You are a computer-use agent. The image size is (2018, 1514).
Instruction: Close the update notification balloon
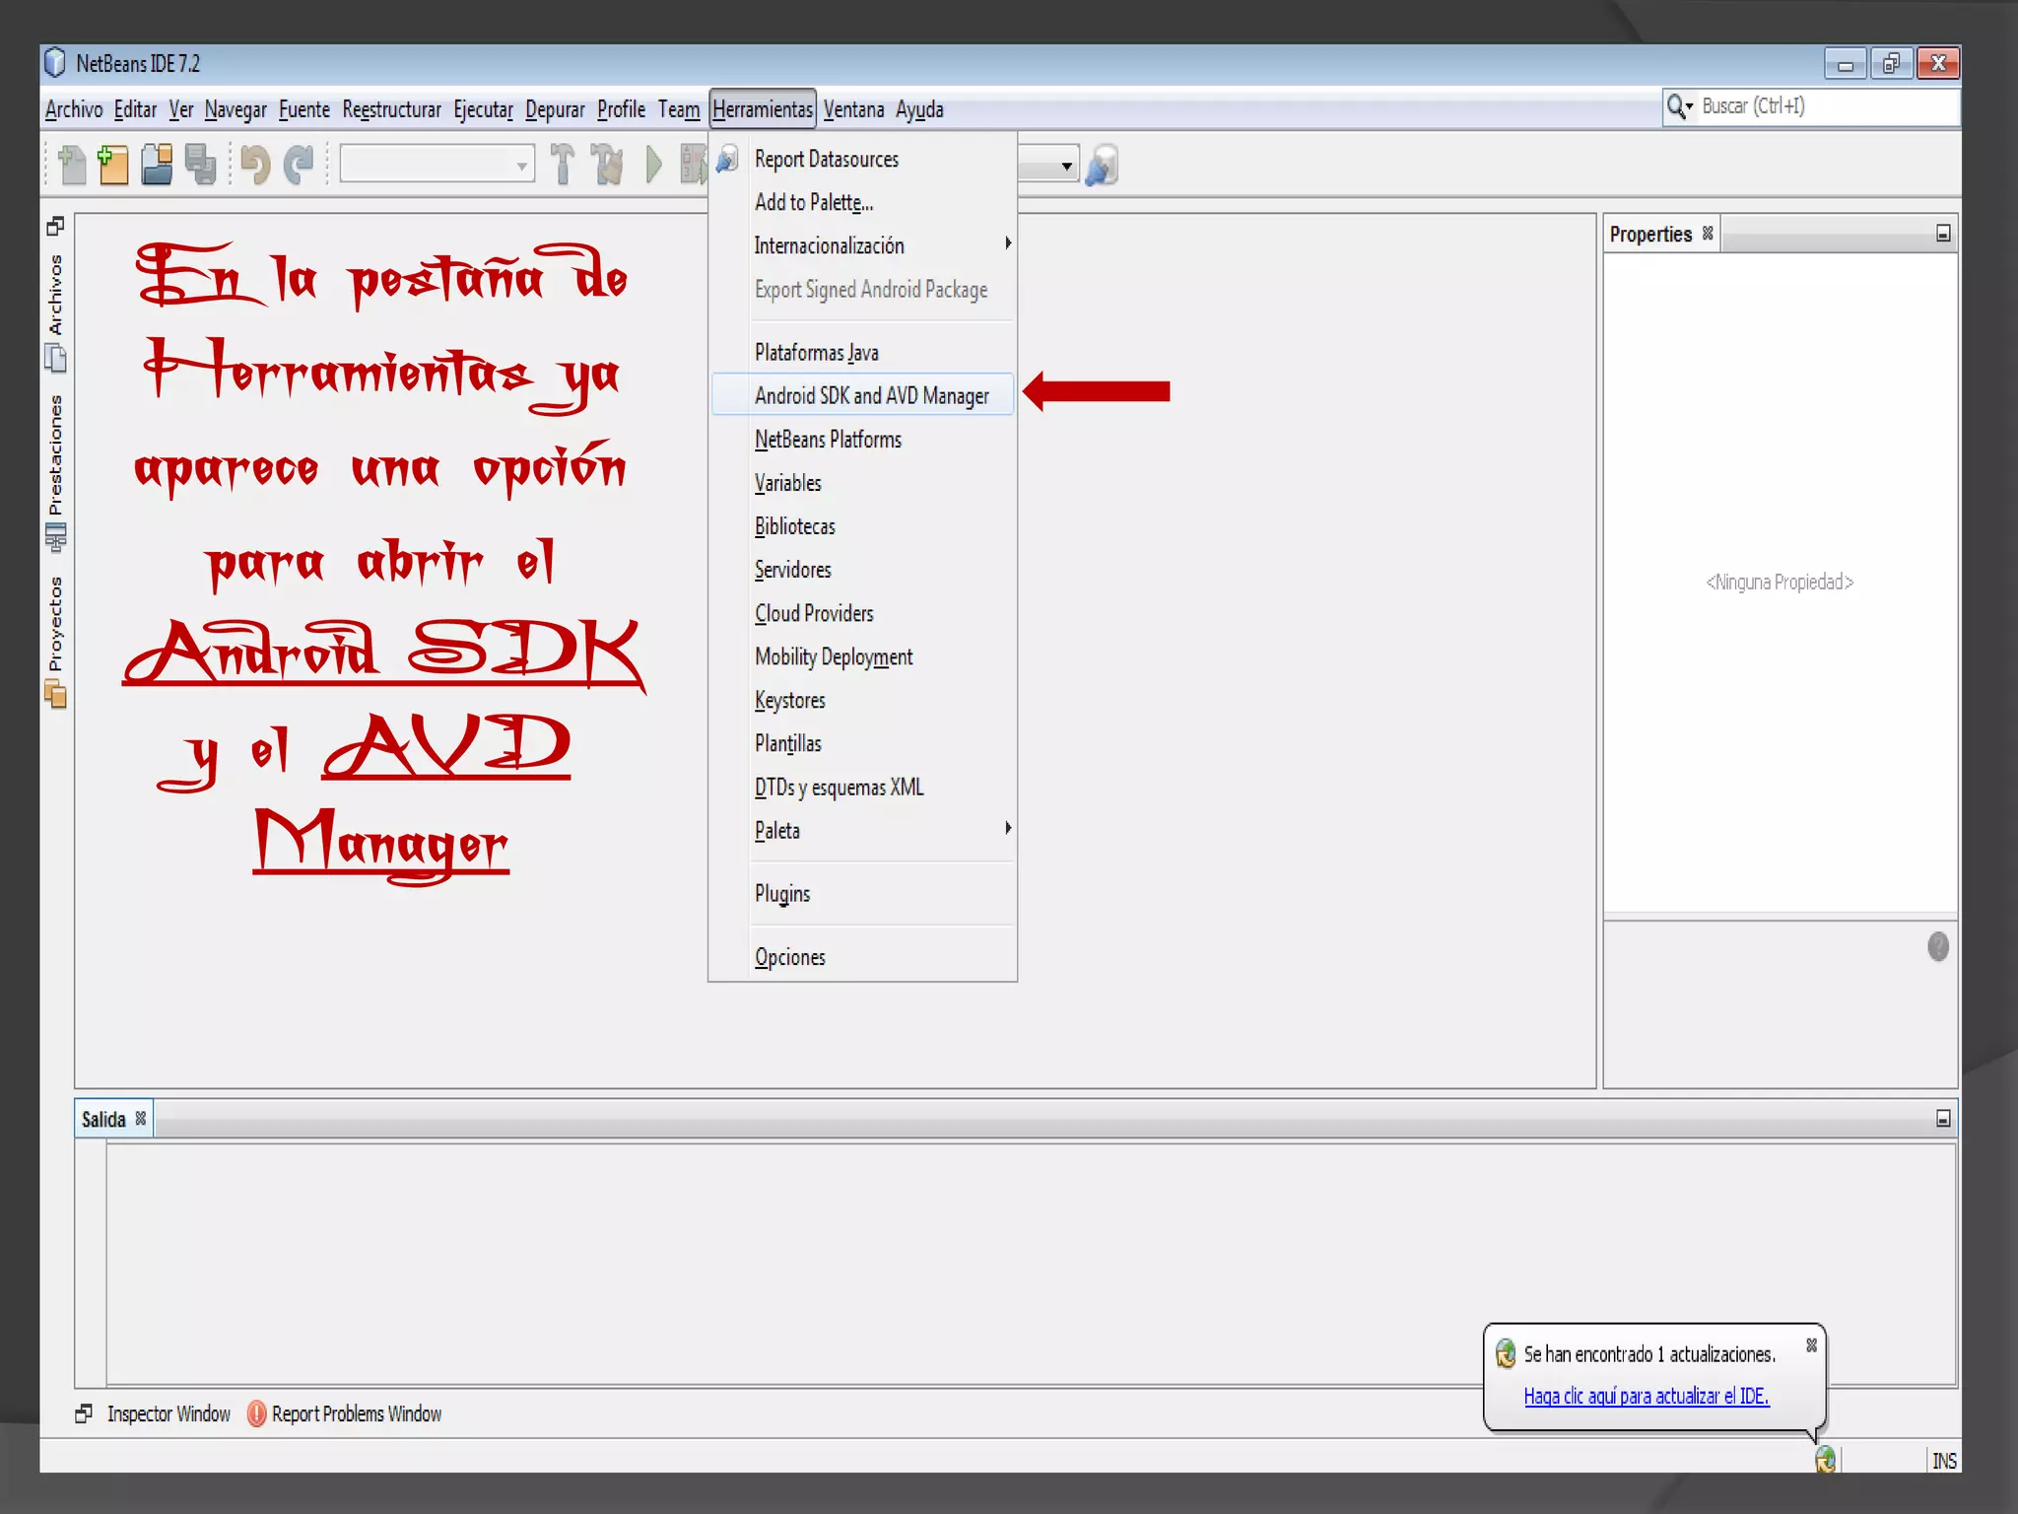(1811, 1344)
